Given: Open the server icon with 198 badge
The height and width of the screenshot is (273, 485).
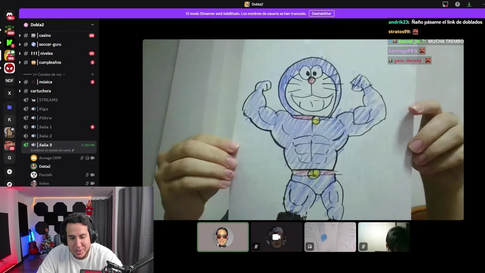Looking at the screenshot, I should (x=9, y=55).
